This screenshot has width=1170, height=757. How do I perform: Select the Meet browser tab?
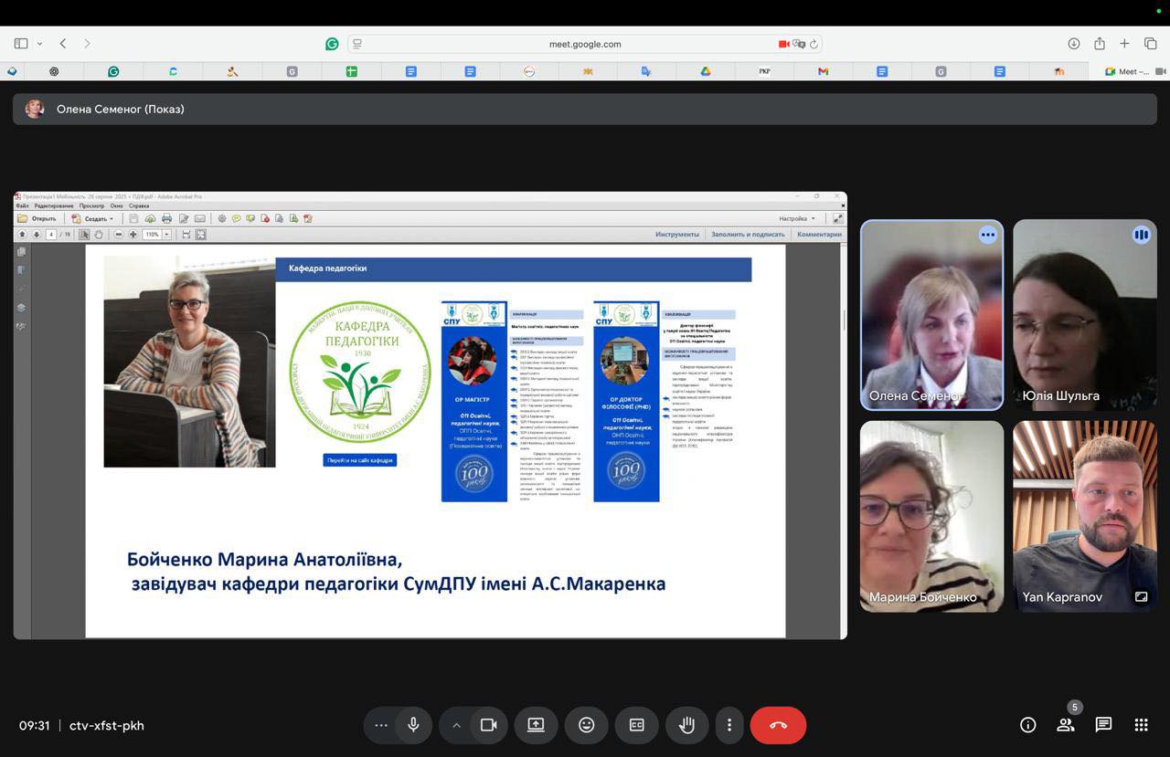click(1126, 71)
